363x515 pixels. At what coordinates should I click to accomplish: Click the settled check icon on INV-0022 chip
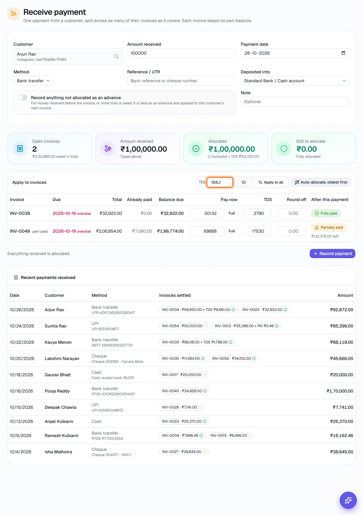pyautogui.click(x=285, y=310)
